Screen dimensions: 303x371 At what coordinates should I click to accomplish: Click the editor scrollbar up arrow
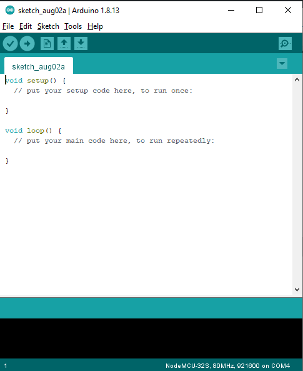[297, 79]
